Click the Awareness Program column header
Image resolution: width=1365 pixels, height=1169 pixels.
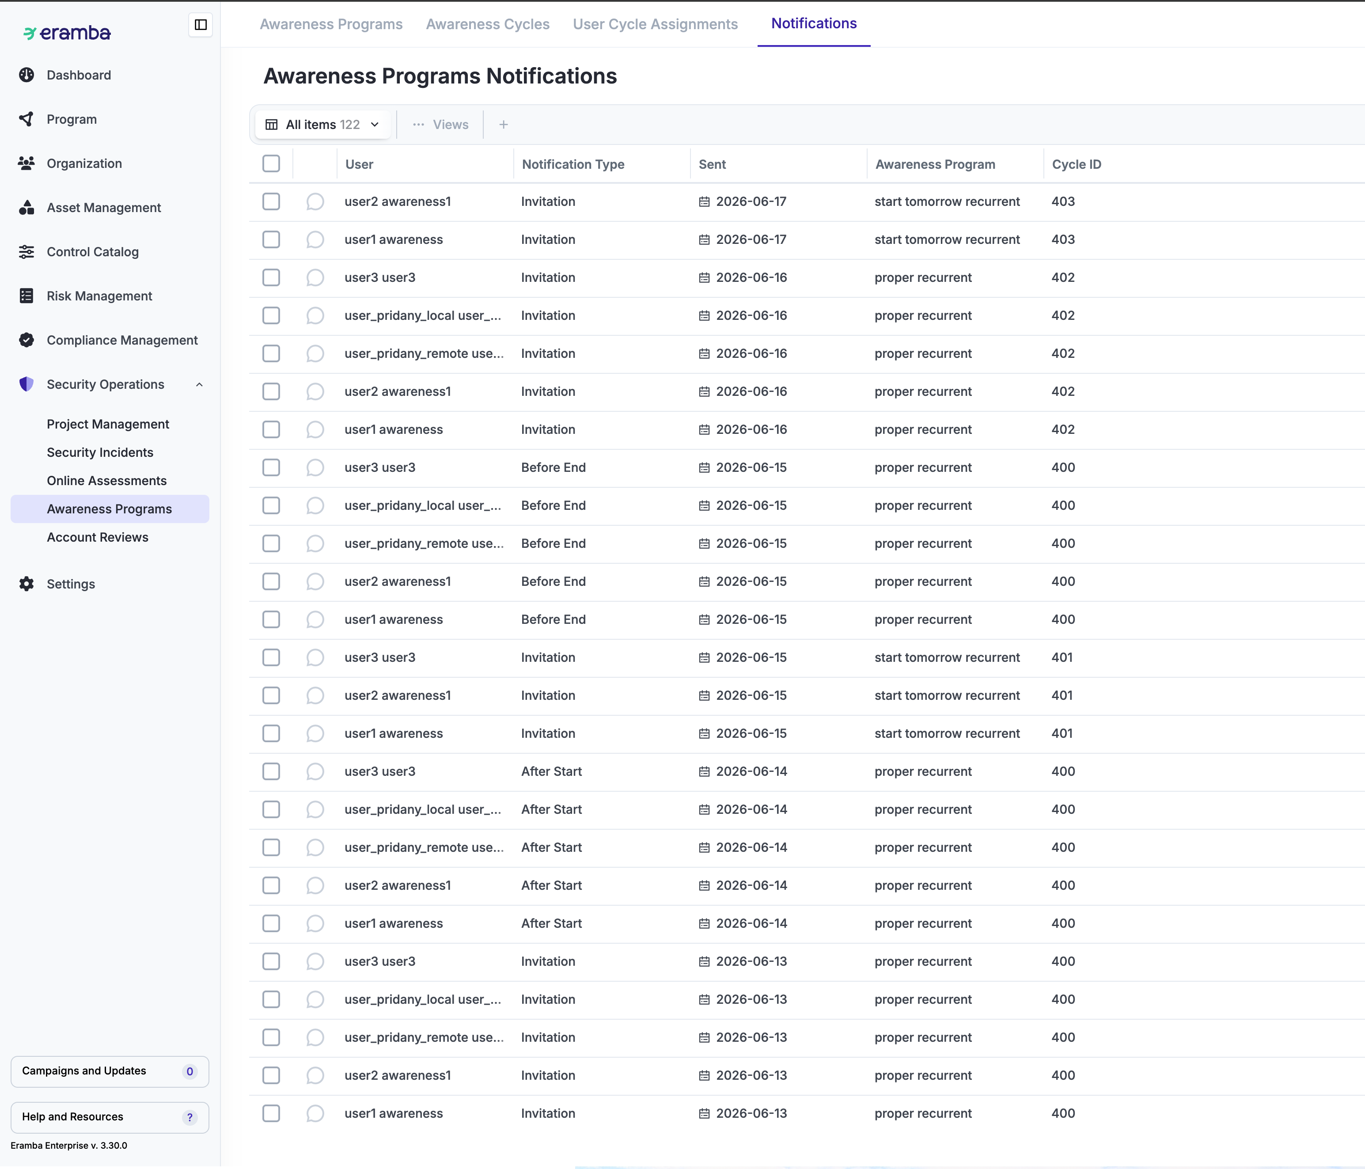(x=936, y=164)
